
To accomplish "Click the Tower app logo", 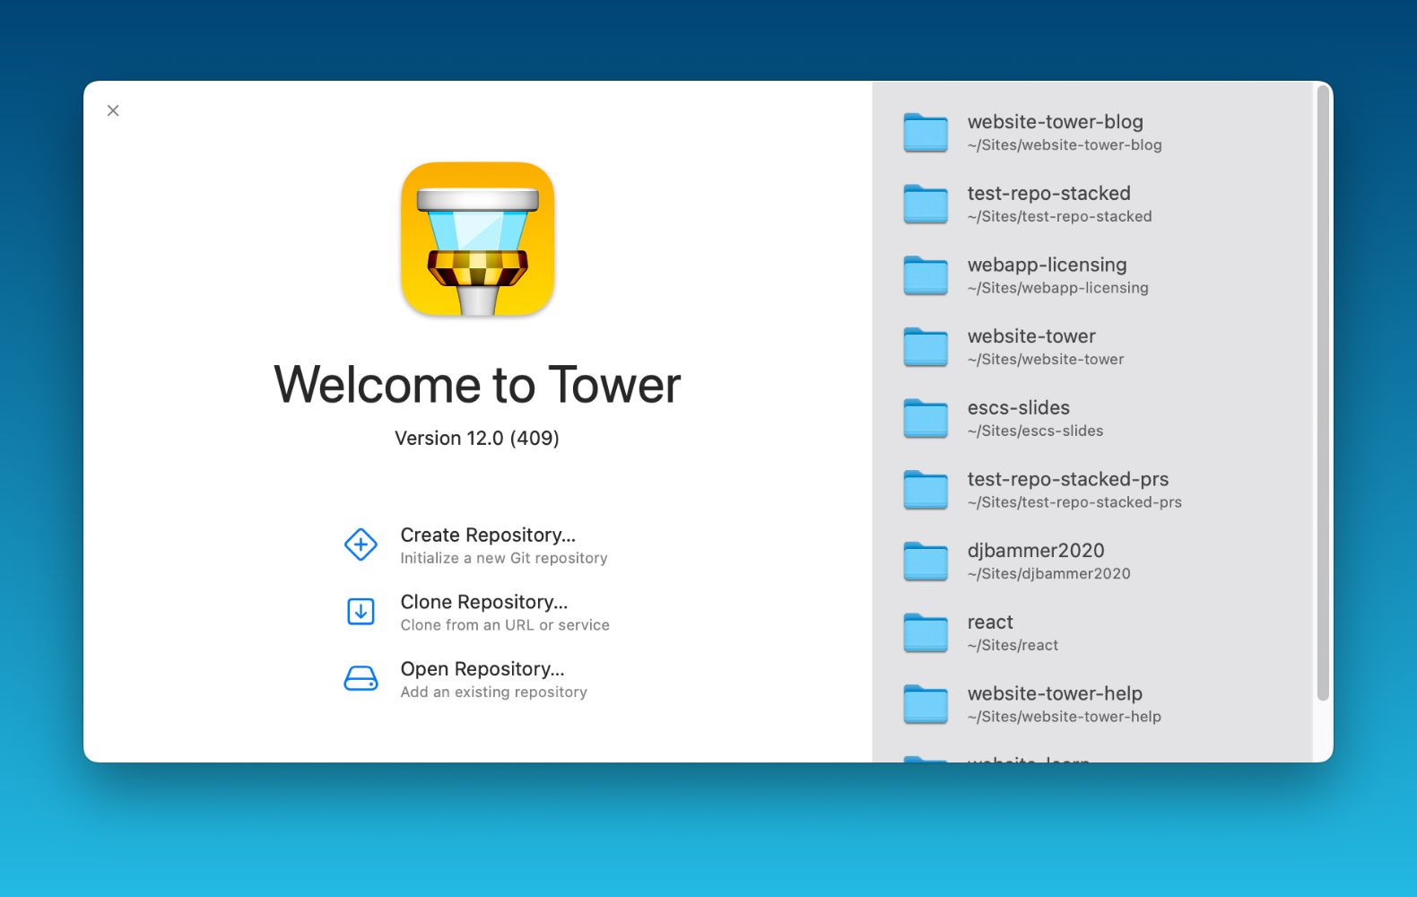I will click(477, 239).
